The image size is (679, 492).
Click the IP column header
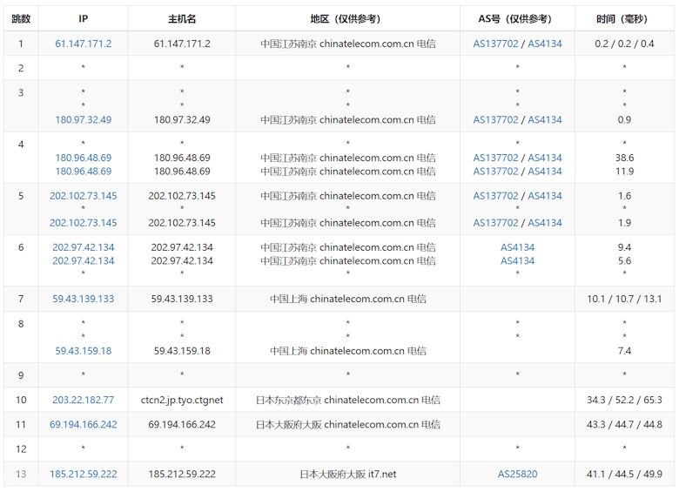(83, 18)
